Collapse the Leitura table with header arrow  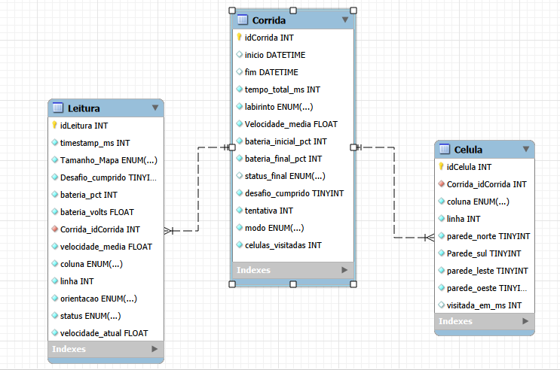(x=155, y=108)
